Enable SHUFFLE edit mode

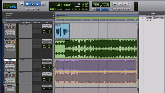7,5
